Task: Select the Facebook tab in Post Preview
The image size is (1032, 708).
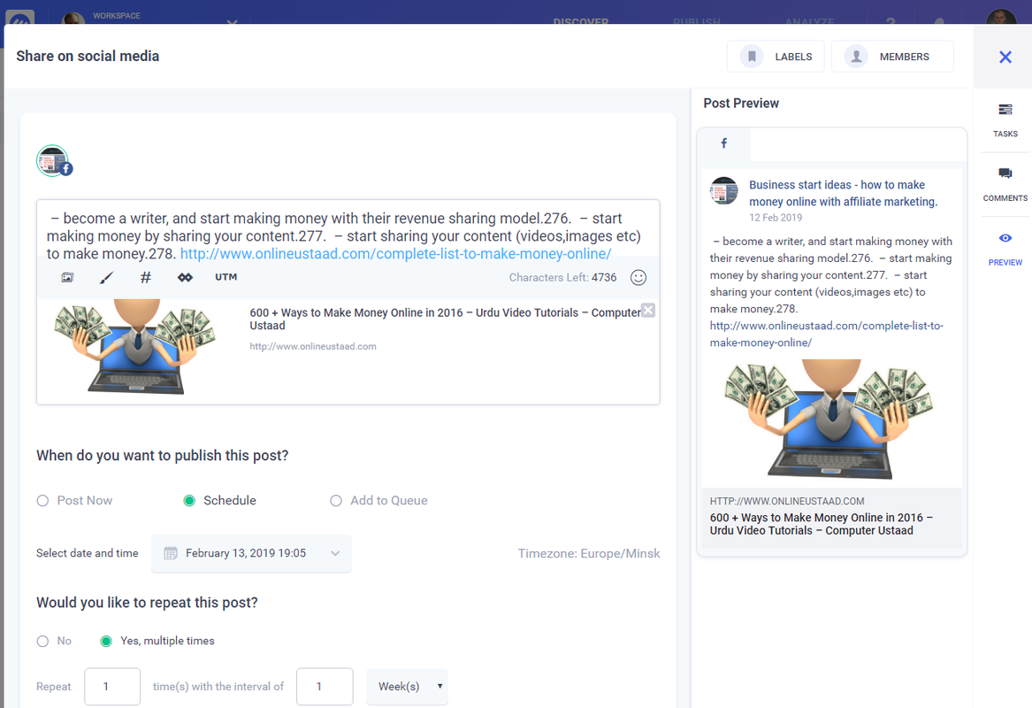Action: click(724, 143)
